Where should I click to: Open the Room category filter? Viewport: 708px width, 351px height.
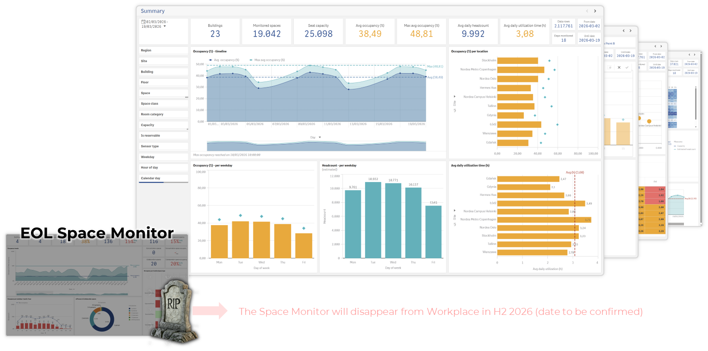click(163, 114)
